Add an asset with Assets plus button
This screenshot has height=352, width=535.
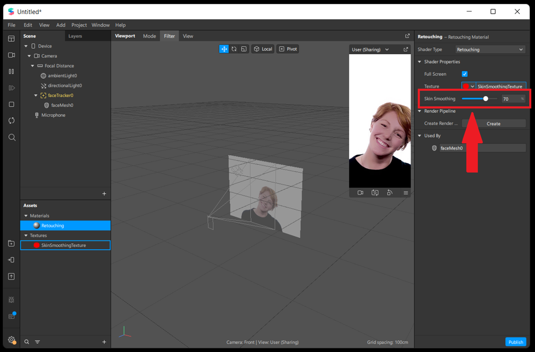(104, 342)
